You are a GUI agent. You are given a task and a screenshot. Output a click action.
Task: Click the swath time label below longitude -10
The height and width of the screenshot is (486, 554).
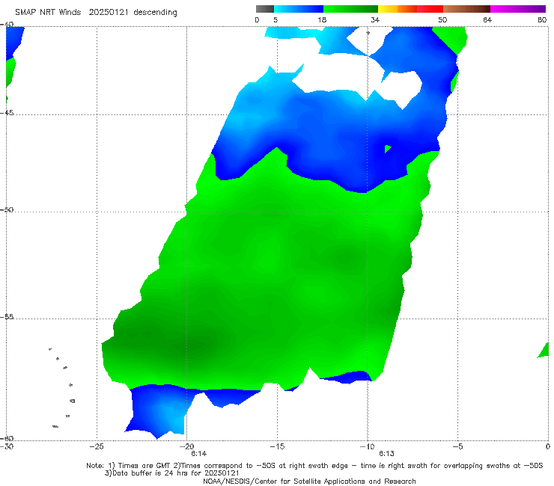[386, 454]
